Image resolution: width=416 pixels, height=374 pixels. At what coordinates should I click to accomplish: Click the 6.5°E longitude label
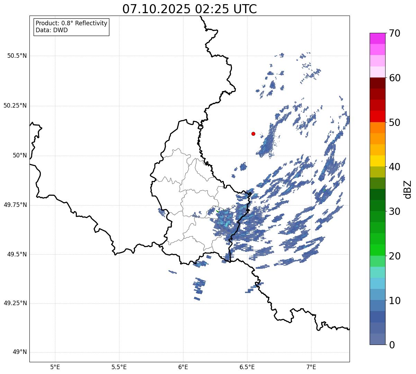(x=247, y=367)
